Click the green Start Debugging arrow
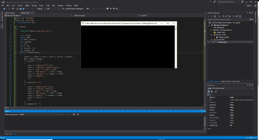The image size is (259, 140). (x=63, y=9)
